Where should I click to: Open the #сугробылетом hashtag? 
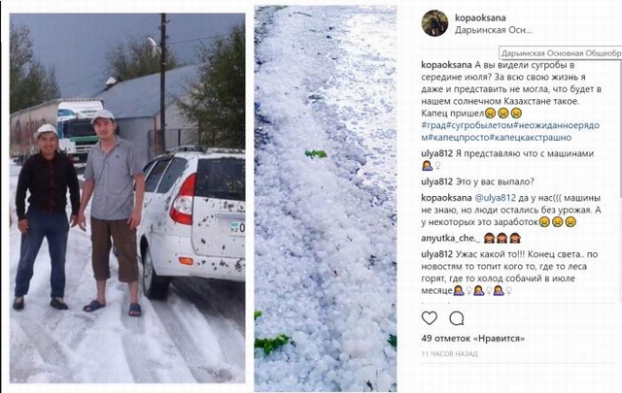click(479, 125)
